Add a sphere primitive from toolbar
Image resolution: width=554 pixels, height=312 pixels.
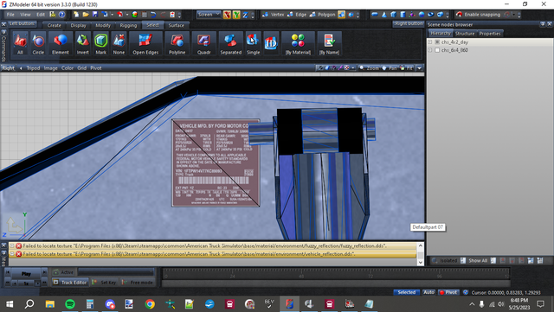pos(422,15)
